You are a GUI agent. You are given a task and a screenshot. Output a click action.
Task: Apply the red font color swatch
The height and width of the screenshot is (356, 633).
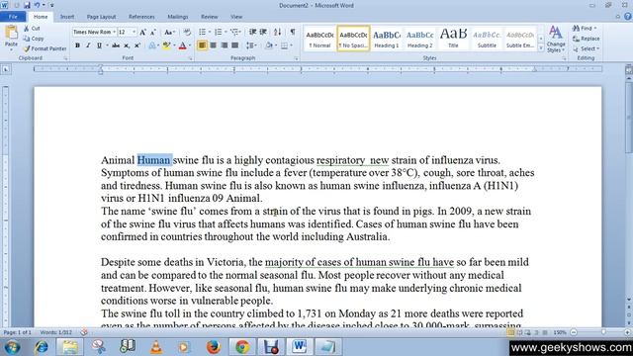coord(182,45)
